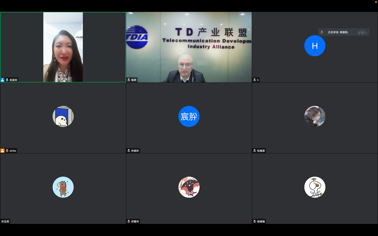Viewport: 378px width, 236px height.
Task: Click the muted microphone icon next to white
Action: tap(7, 151)
